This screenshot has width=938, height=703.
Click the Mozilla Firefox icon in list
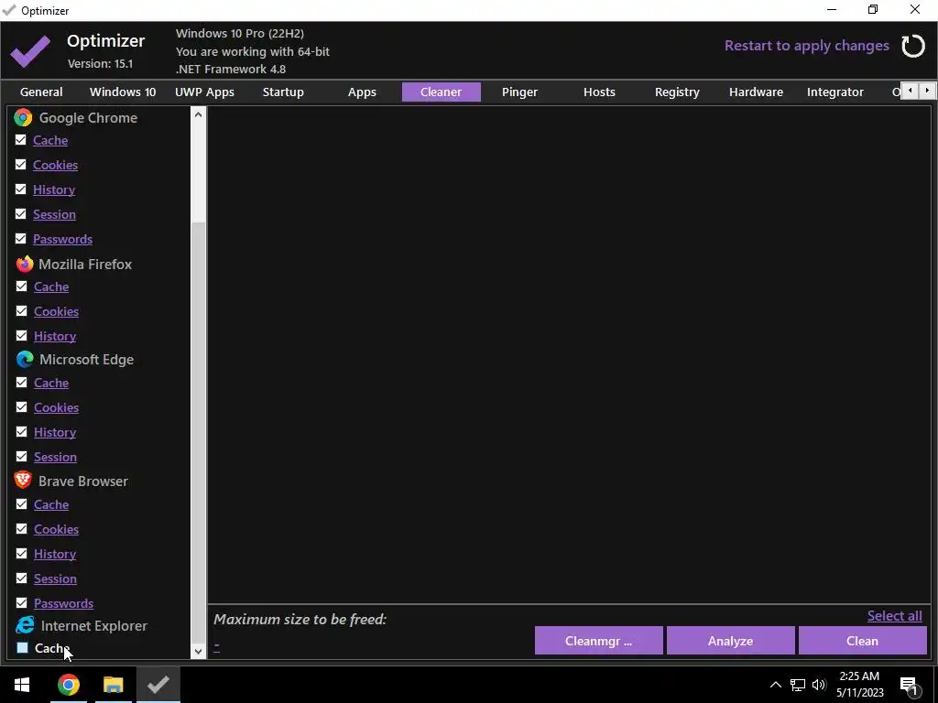click(25, 264)
